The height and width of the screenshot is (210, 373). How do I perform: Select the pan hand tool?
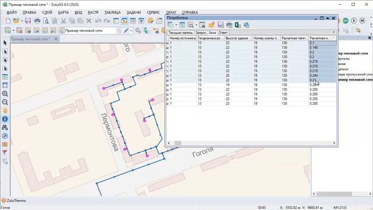click(x=5, y=111)
